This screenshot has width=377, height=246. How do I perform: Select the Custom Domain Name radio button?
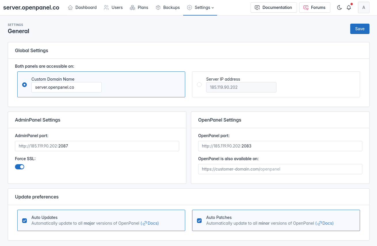click(x=24, y=85)
